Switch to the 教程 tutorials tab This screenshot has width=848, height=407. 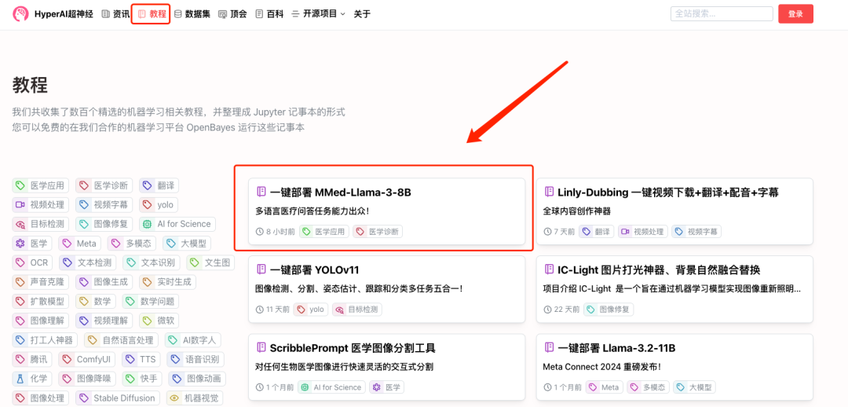click(x=151, y=14)
